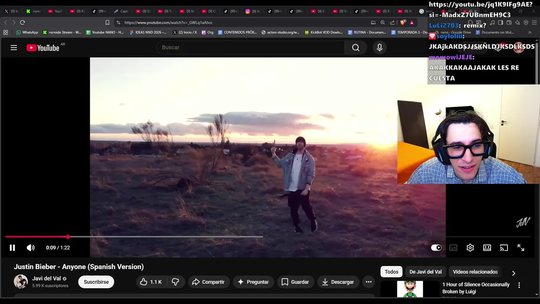This screenshot has height=304, width=540.
Task: Show more filter chips with right chevron
Action: coord(513,273)
